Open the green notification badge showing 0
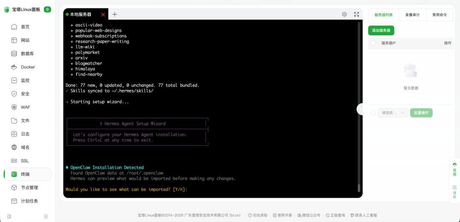The image size is (460, 222). point(48,9)
